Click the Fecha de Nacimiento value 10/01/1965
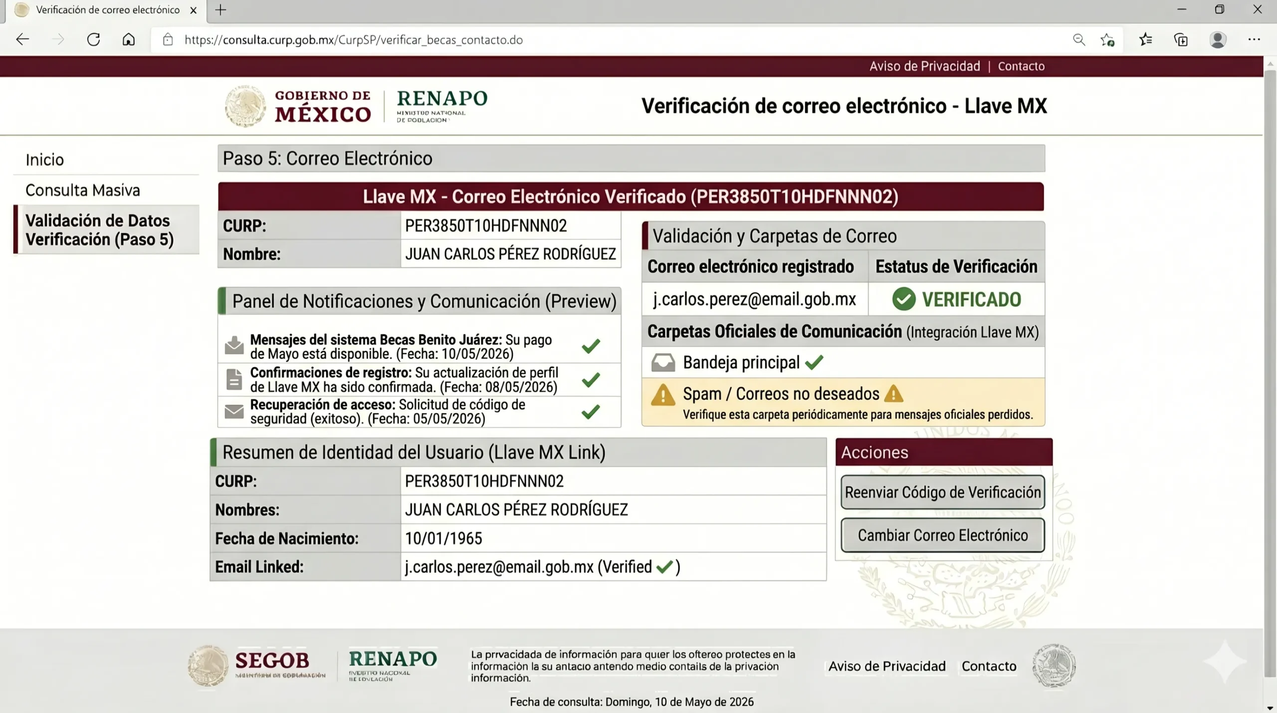 pos(443,538)
